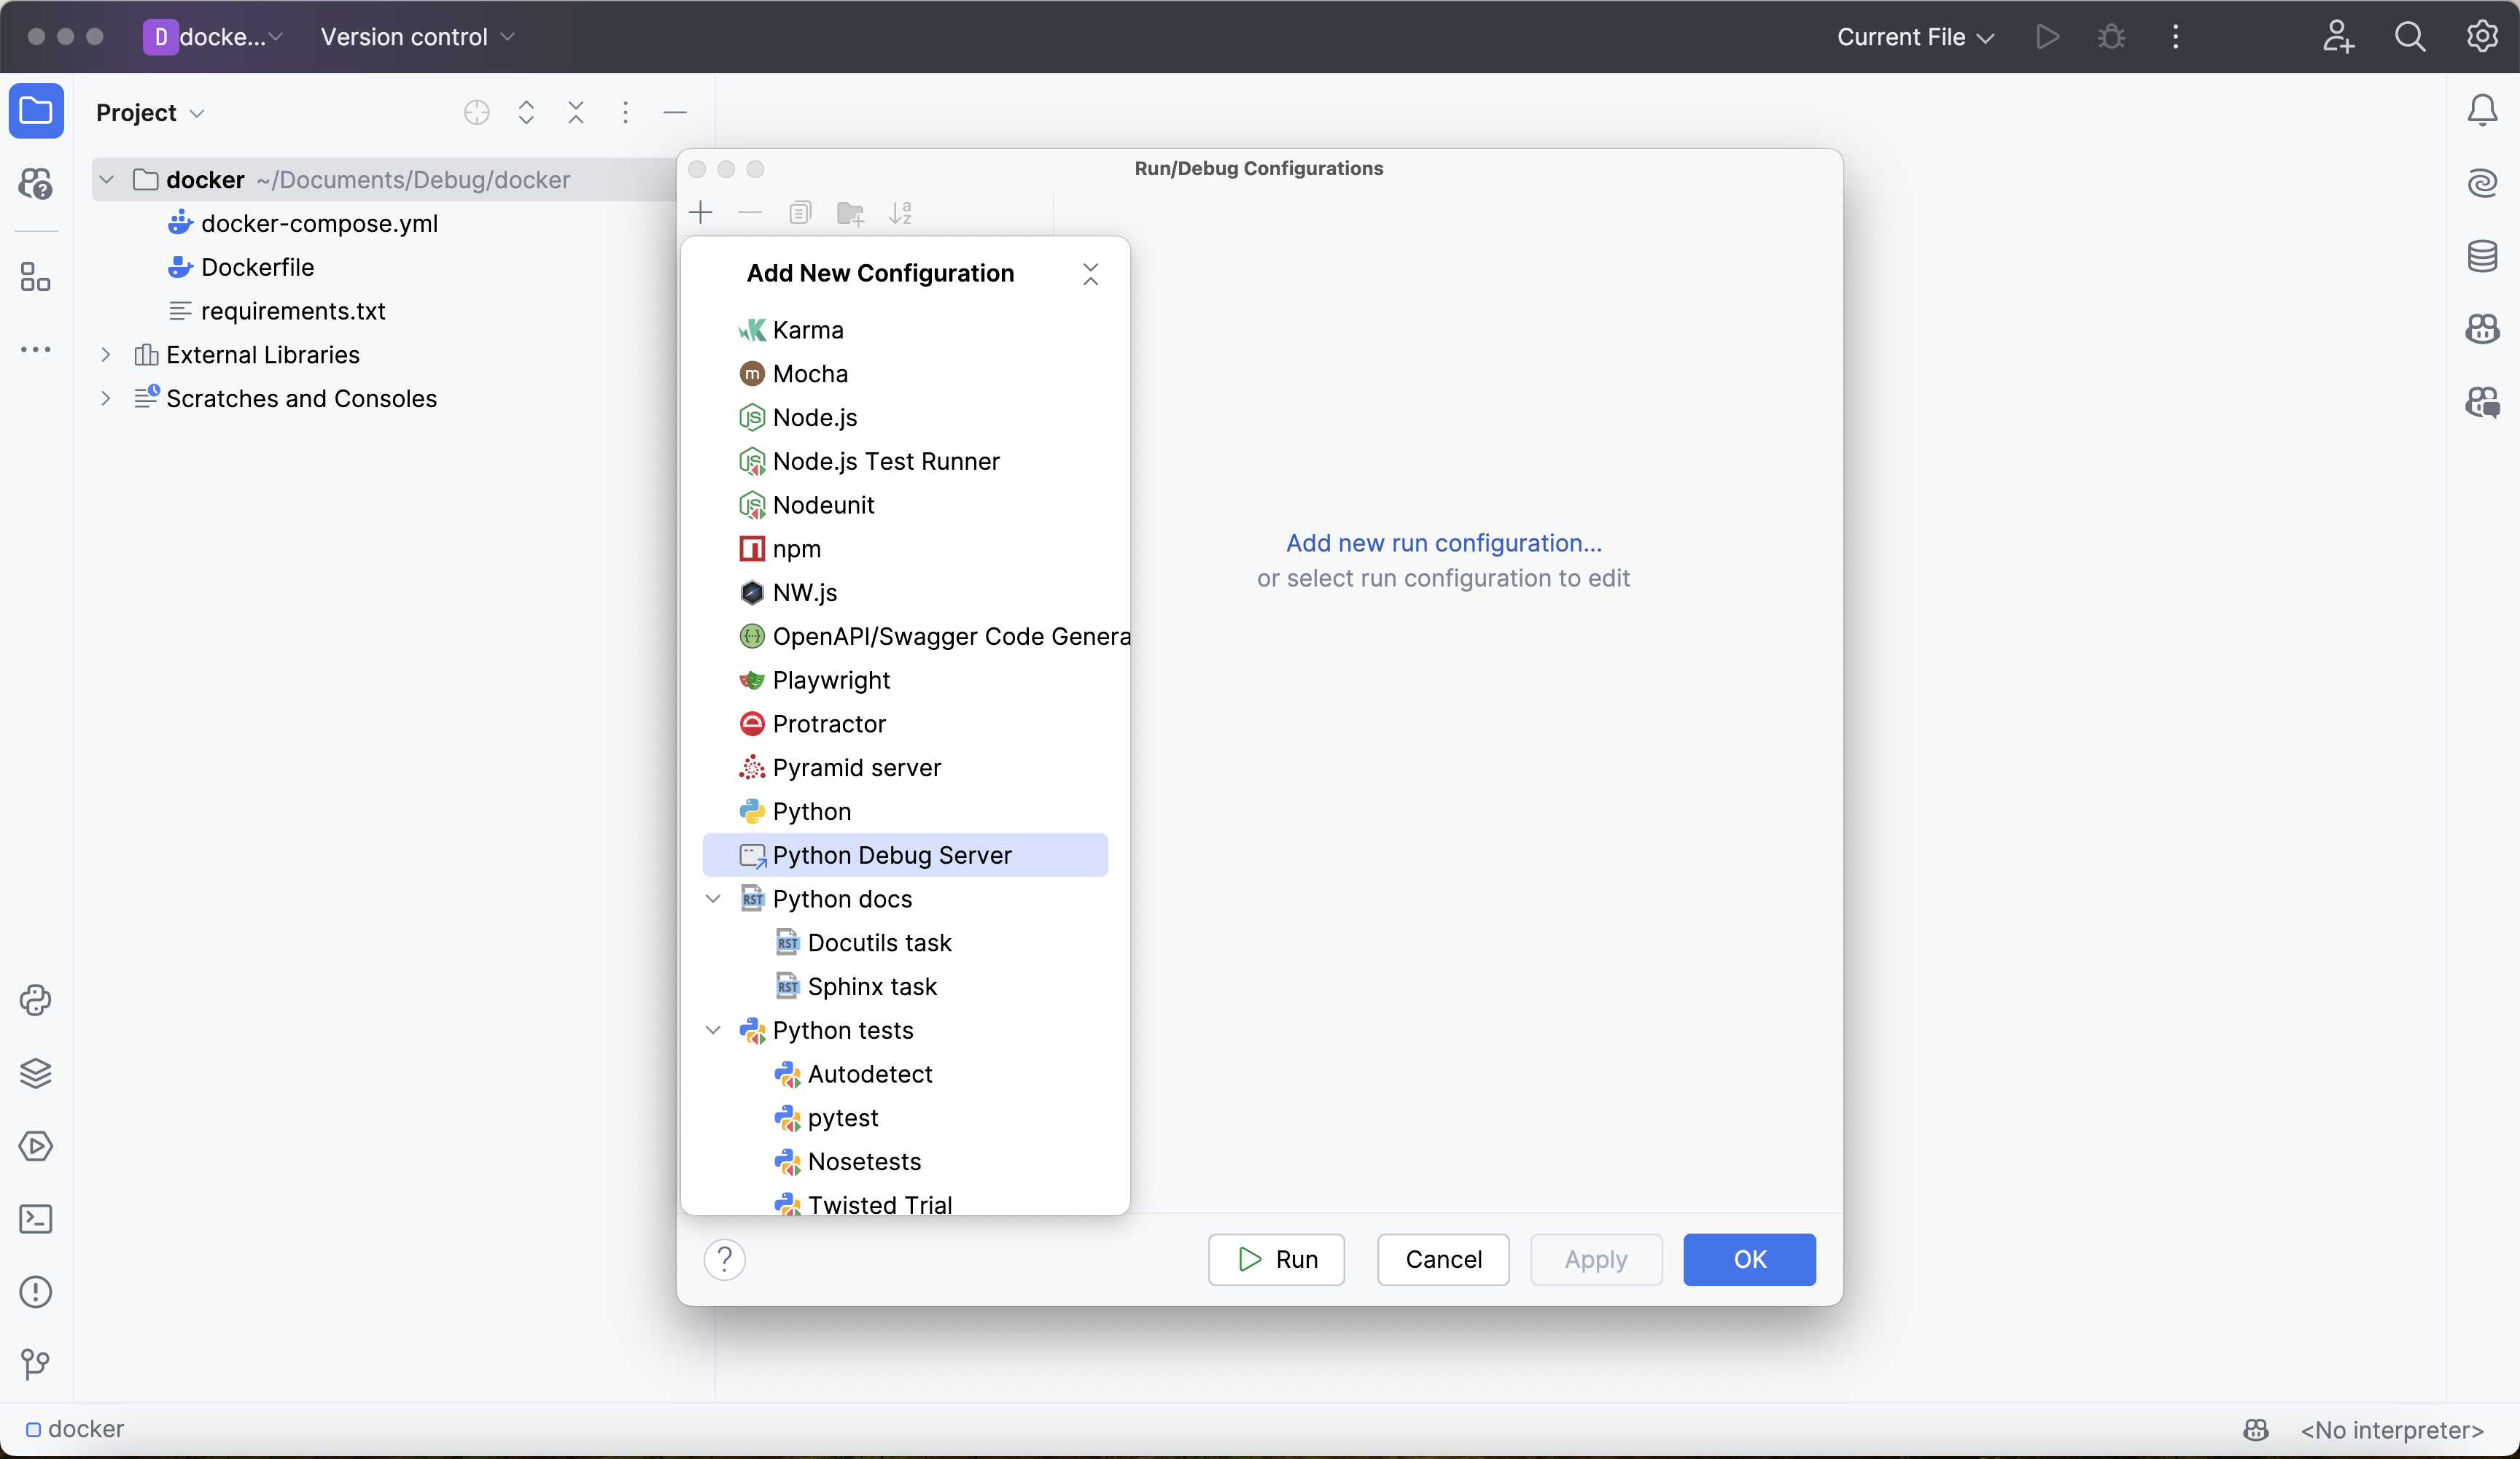Screen dimensions: 2520x1459
Task: Open the Git tool window icon
Action: [x=36, y=1364]
